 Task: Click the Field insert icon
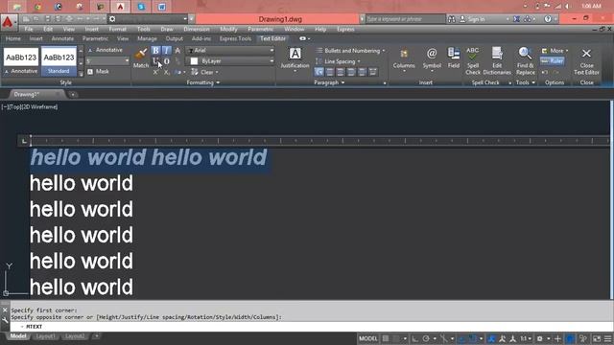pyautogui.click(x=454, y=57)
